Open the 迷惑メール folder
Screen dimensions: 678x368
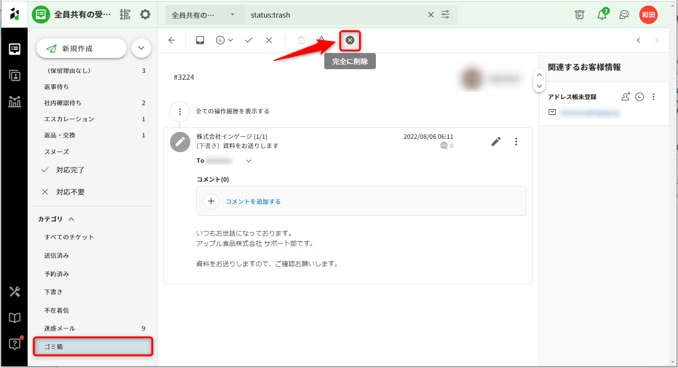coord(60,328)
